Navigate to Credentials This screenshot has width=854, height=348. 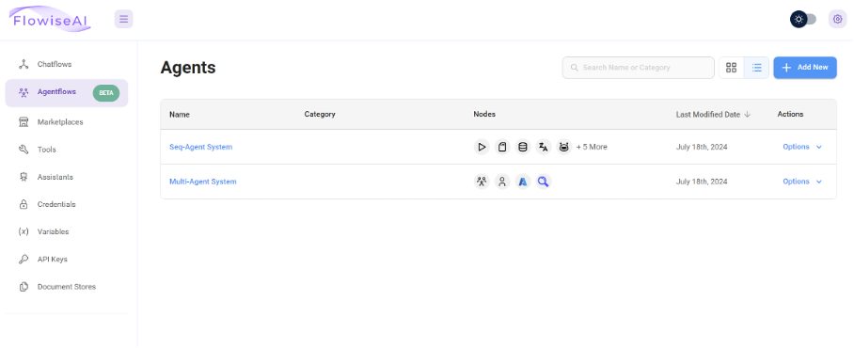pos(67,204)
